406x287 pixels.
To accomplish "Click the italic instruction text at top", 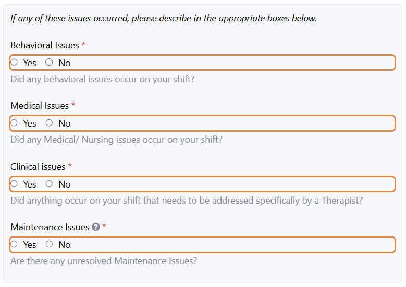I will pos(163,18).
